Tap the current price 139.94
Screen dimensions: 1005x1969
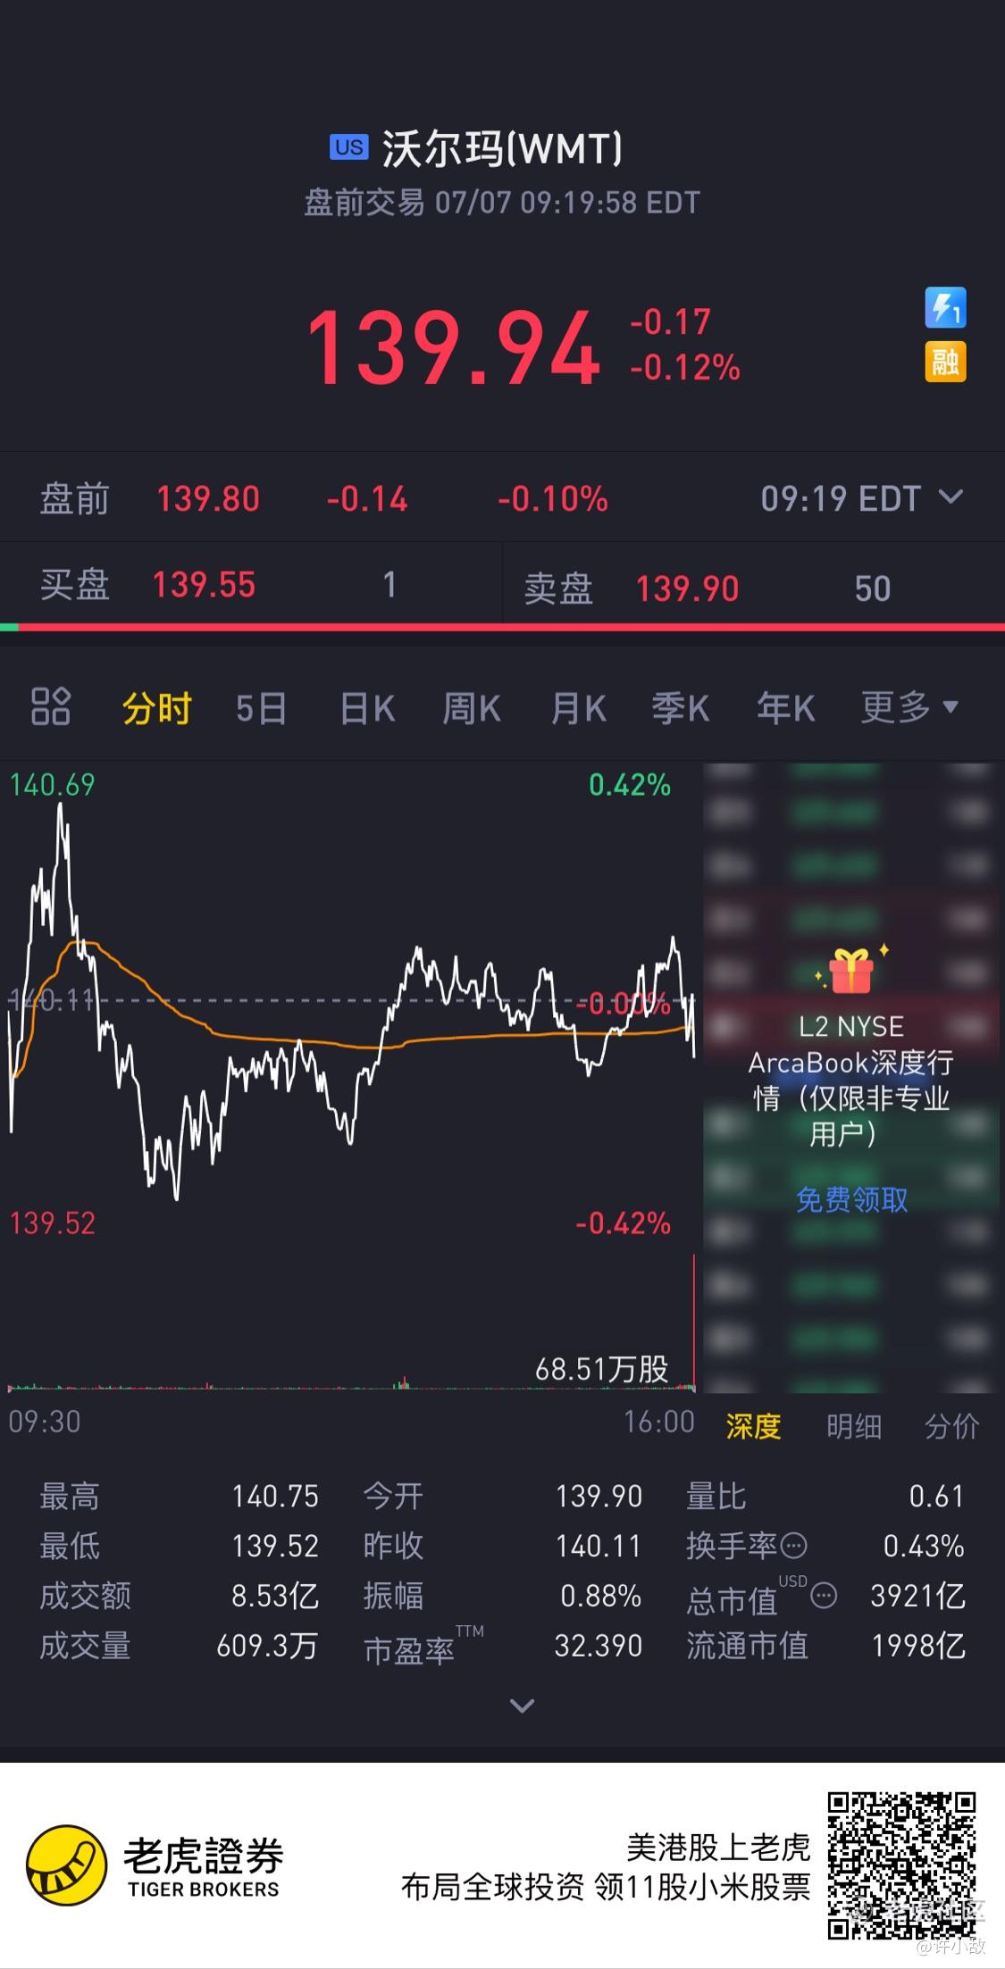454,346
